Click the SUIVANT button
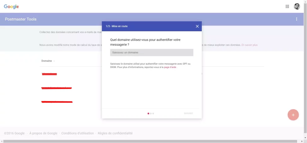 189,113
